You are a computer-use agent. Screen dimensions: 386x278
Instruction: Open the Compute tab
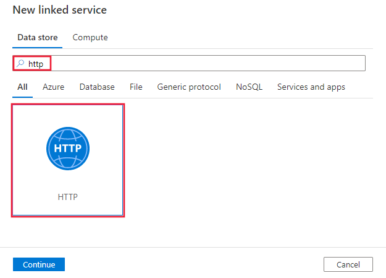tap(90, 38)
